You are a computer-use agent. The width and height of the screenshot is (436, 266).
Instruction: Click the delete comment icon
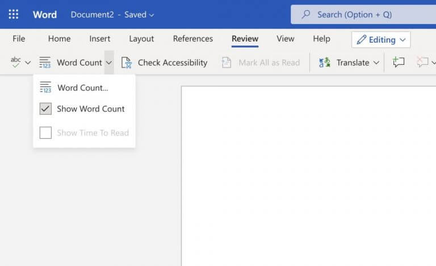(x=422, y=63)
